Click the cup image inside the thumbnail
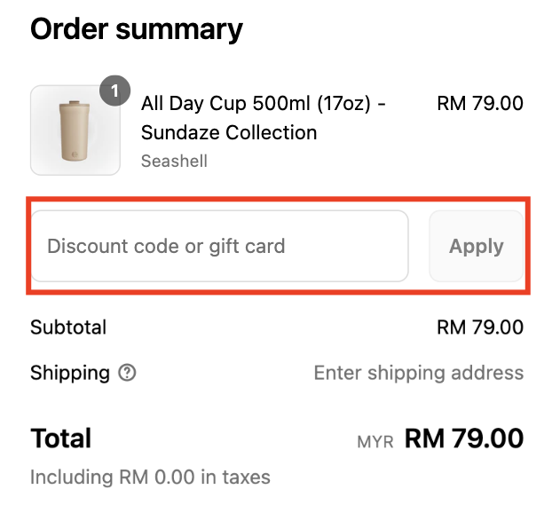This screenshot has height=513, width=552. click(74, 133)
